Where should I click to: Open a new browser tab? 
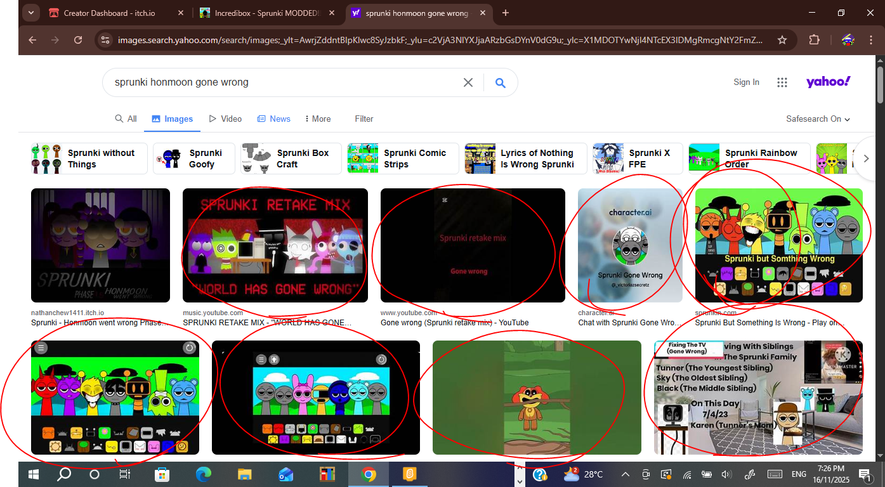[506, 13]
